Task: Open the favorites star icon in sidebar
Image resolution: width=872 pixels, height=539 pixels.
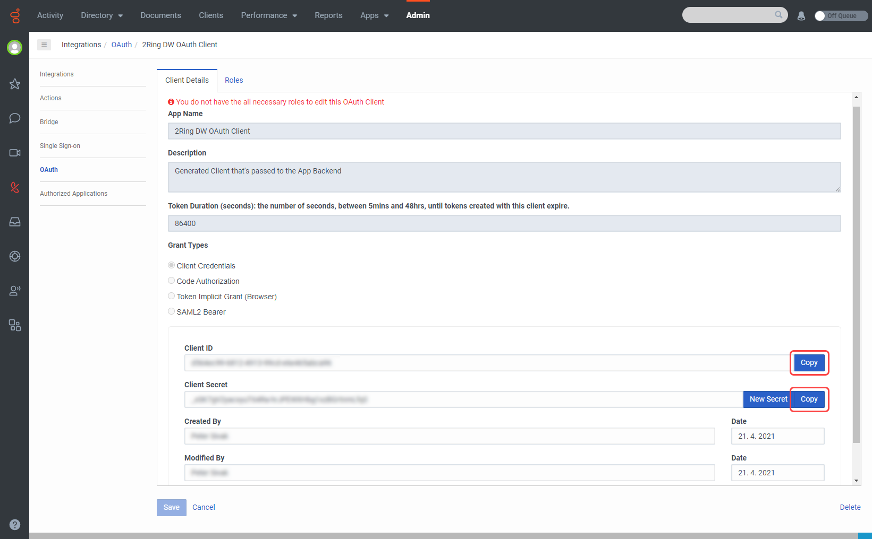Action: click(x=15, y=84)
